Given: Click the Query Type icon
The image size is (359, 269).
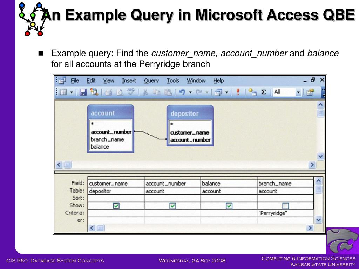Looking at the screenshot, I should pyautogui.click(x=218, y=92).
